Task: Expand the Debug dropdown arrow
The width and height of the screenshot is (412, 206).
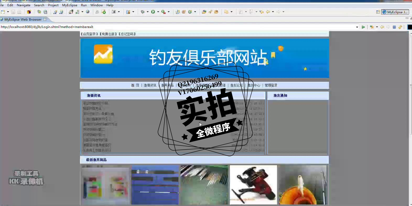Action: (148, 12)
